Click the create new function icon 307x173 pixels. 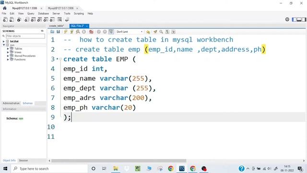(x=52, y=19)
